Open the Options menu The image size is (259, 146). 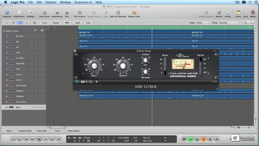point(51,2)
